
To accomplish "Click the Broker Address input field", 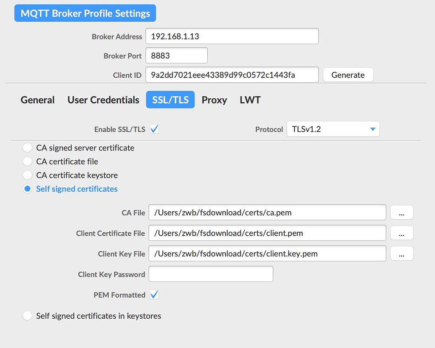I will (232, 36).
